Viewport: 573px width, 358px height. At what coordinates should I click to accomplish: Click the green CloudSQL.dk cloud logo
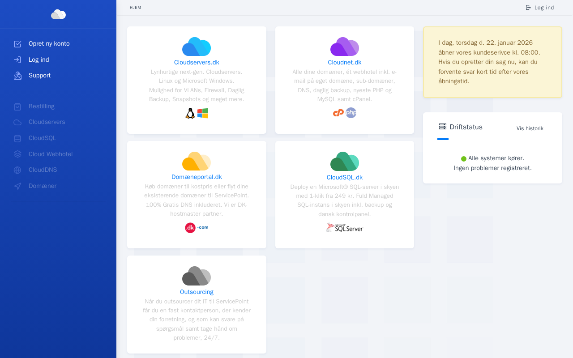(345, 161)
